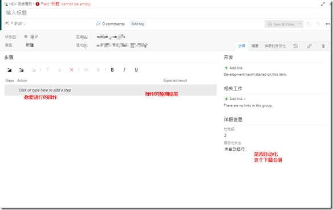
Task: Toggle Italic formatting
Action: point(124,70)
